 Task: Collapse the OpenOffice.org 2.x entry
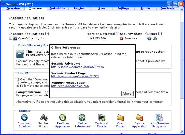click(x=11, y=38)
